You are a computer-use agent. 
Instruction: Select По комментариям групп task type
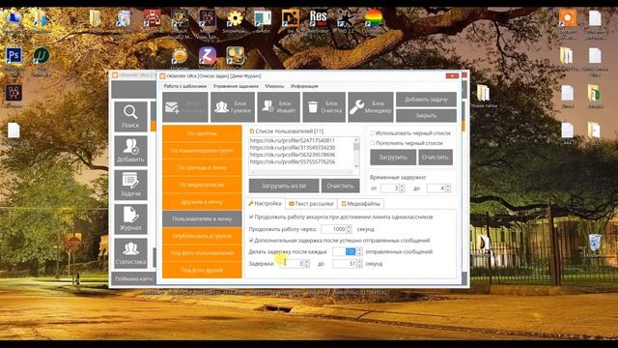pos(202,151)
